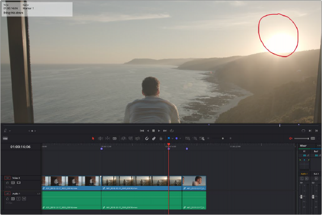
Task: Lock the Video 1 track
Action: point(7,183)
